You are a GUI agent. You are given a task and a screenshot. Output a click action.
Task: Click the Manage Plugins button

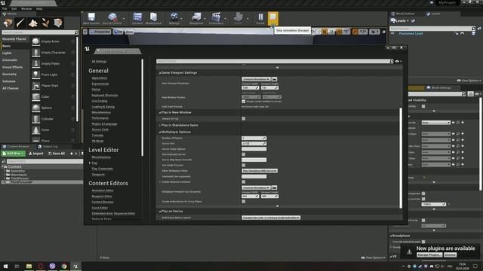click(x=429, y=255)
